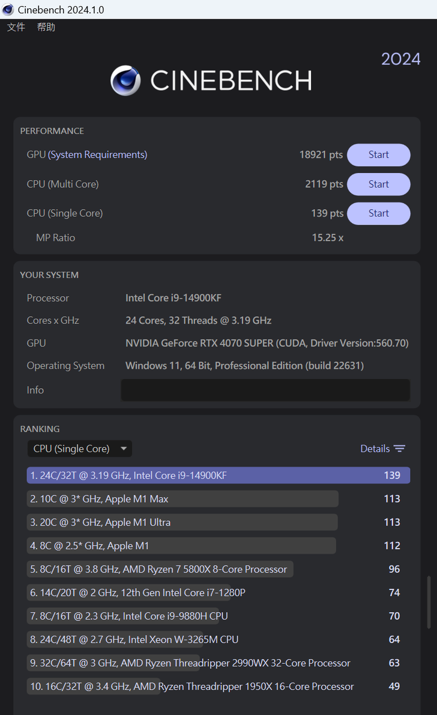Toggle the ranking Details view
Image resolution: width=437 pixels, height=715 pixels.
pyautogui.click(x=375, y=449)
